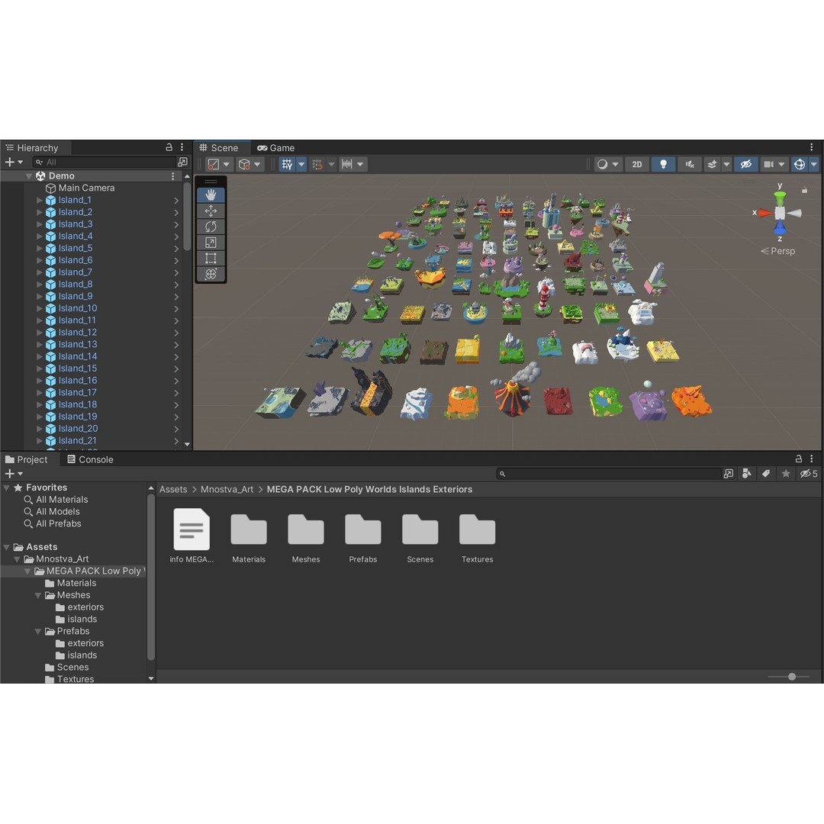Toggle scene audio mute
This screenshot has width=824, height=824.
tap(690, 165)
